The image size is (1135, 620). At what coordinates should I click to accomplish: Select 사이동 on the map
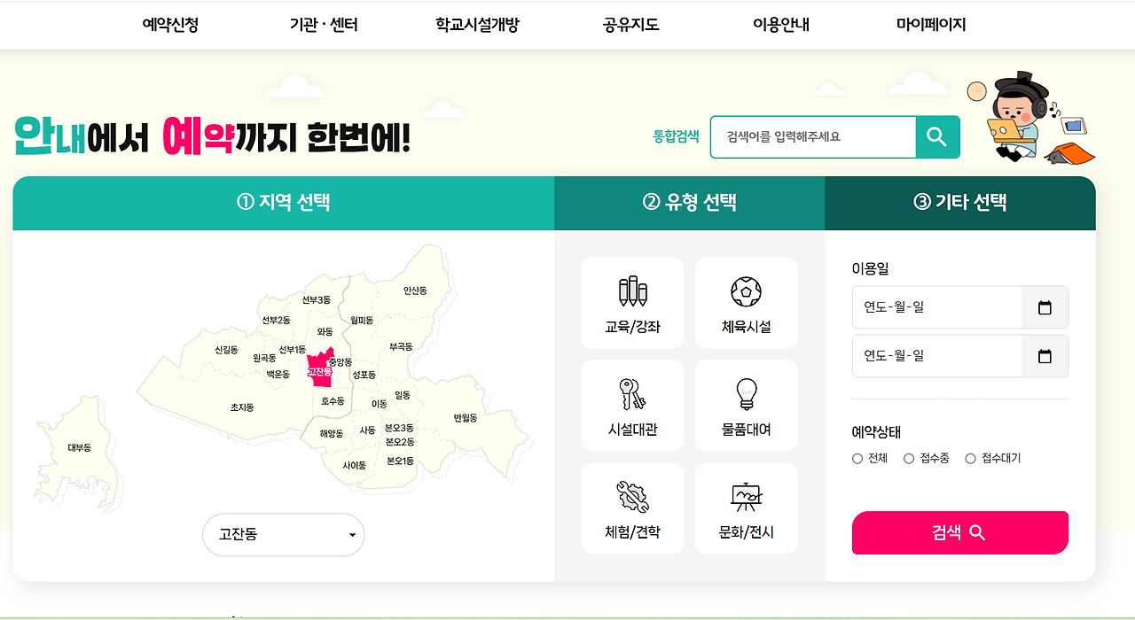pyautogui.click(x=355, y=465)
